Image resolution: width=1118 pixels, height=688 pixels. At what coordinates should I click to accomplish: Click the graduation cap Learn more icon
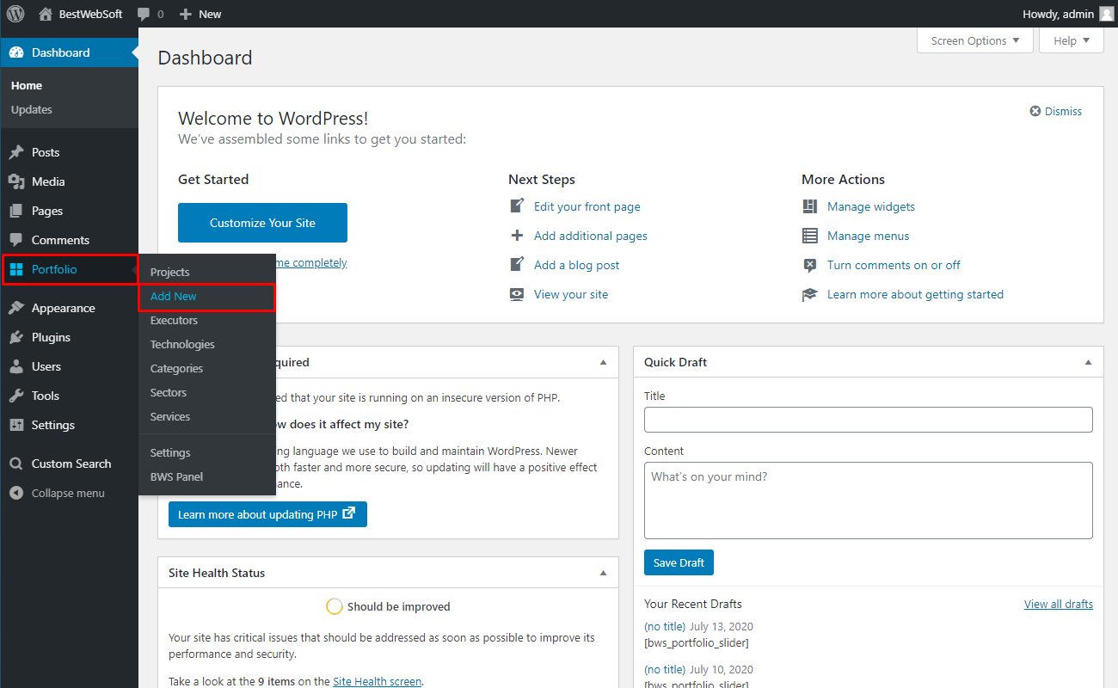810,294
